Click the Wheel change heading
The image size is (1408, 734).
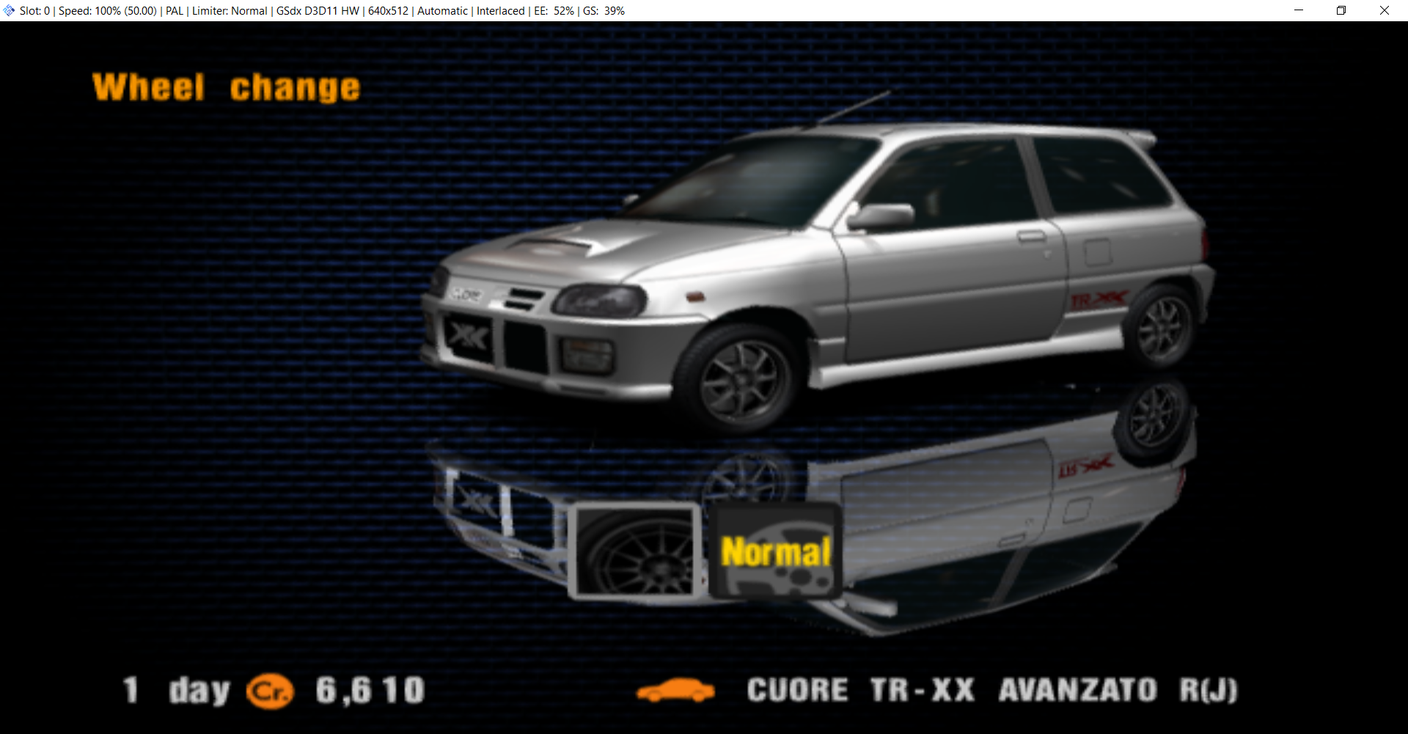[x=227, y=87]
